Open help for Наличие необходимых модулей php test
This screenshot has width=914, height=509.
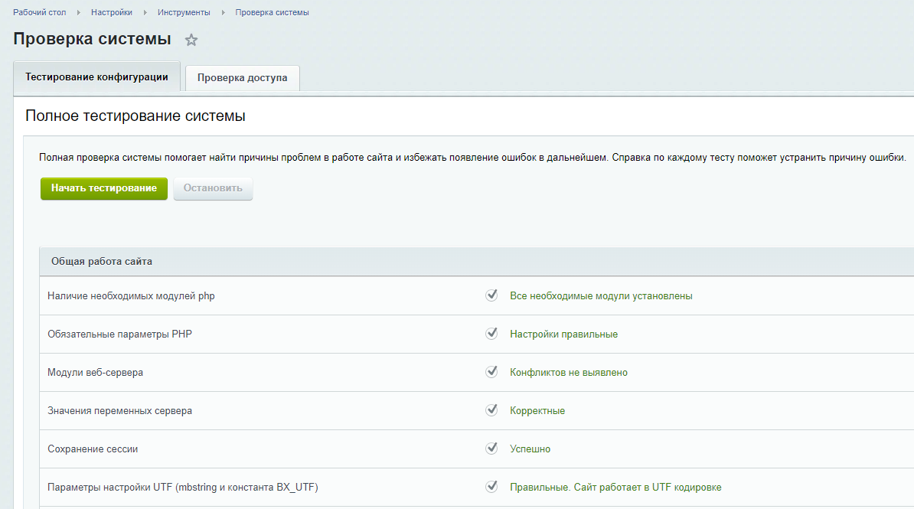(x=131, y=296)
